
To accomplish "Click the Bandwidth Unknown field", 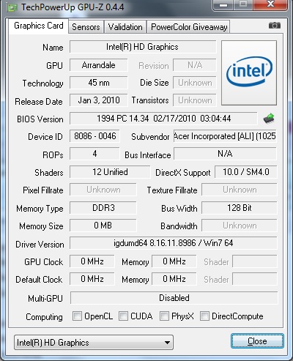I will coord(240,226).
